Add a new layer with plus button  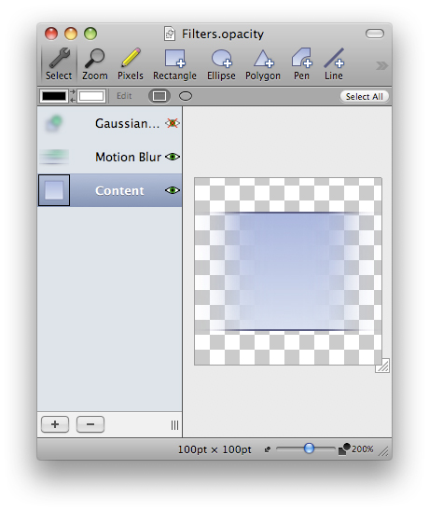click(55, 424)
